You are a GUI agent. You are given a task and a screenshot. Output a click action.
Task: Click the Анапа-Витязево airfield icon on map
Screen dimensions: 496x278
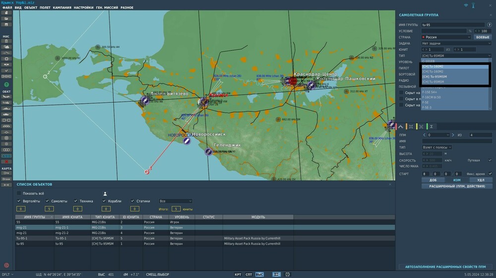click(x=145, y=100)
